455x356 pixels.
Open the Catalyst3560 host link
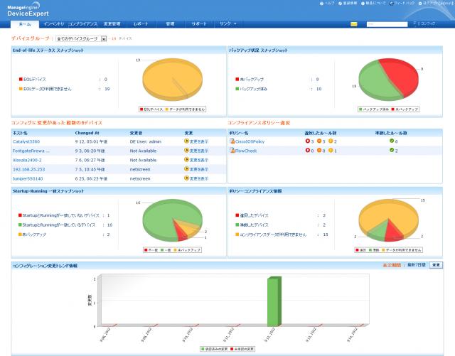pyautogui.click(x=26, y=141)
